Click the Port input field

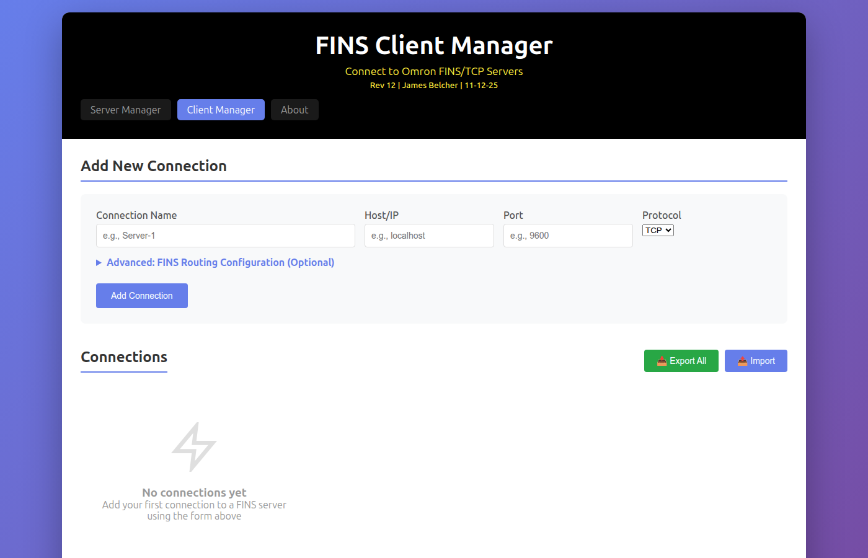568,236
